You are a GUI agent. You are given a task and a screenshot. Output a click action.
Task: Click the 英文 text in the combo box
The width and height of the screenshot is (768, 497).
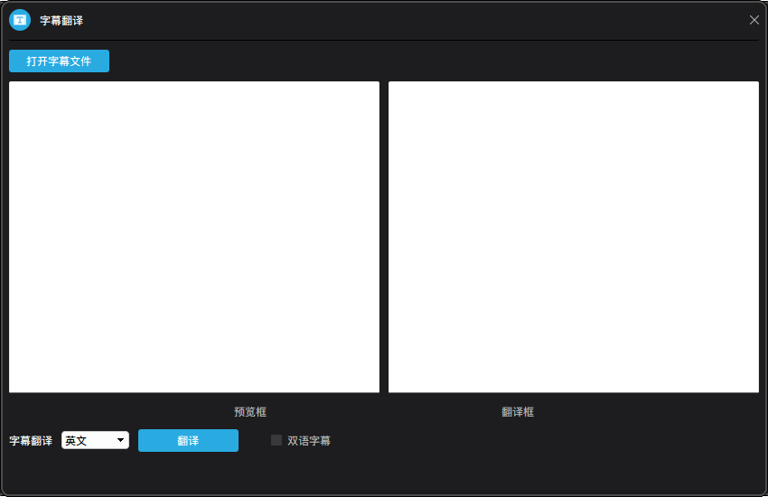coord(76,441)
